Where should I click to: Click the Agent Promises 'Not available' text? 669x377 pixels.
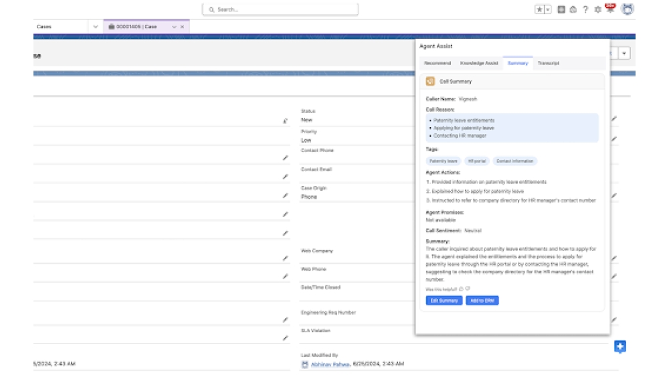click(441, 220)
